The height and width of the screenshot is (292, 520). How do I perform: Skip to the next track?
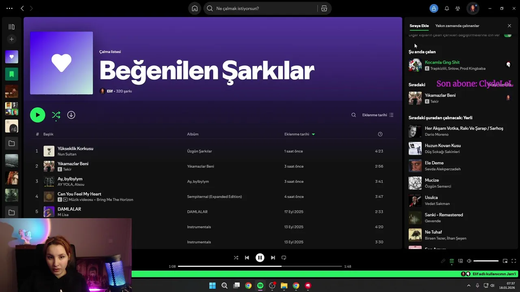click(273, 258)
